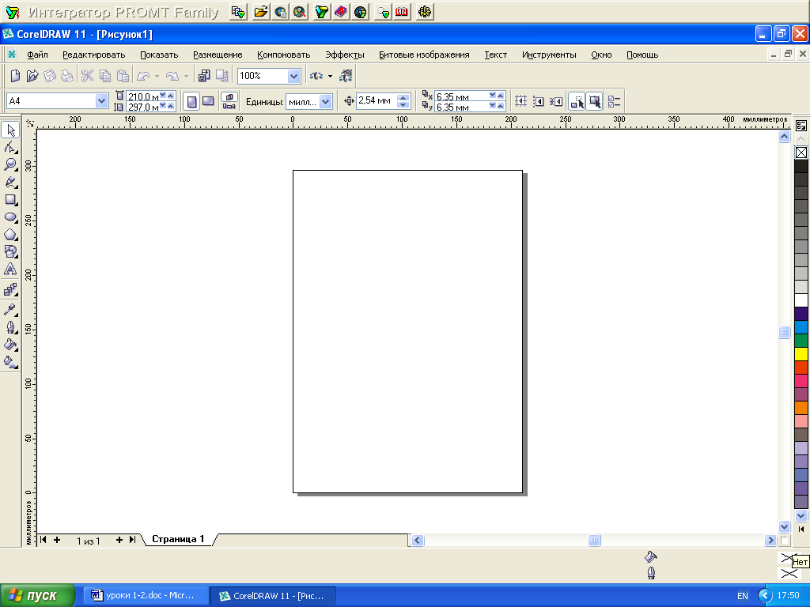Select the Rectangle tool
This screenshot has height=607, width=810.
11,200
